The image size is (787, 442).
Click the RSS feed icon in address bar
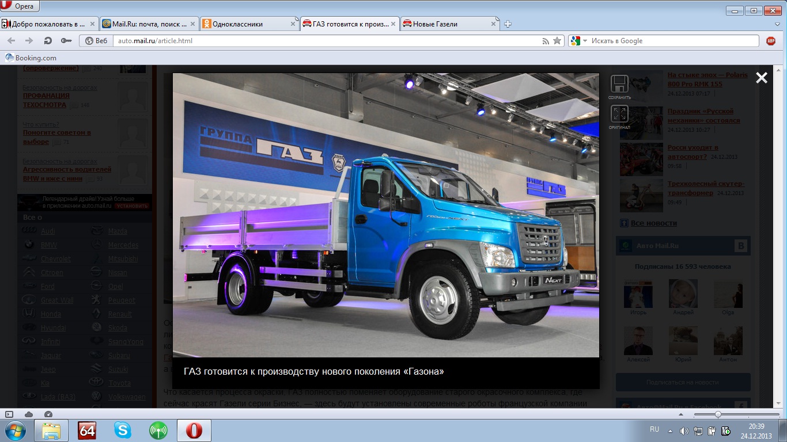(546, 41)
